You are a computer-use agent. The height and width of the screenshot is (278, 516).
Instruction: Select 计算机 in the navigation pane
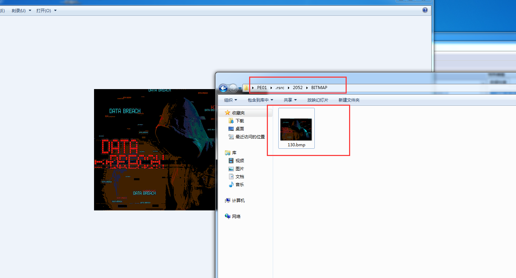(238, 200)
